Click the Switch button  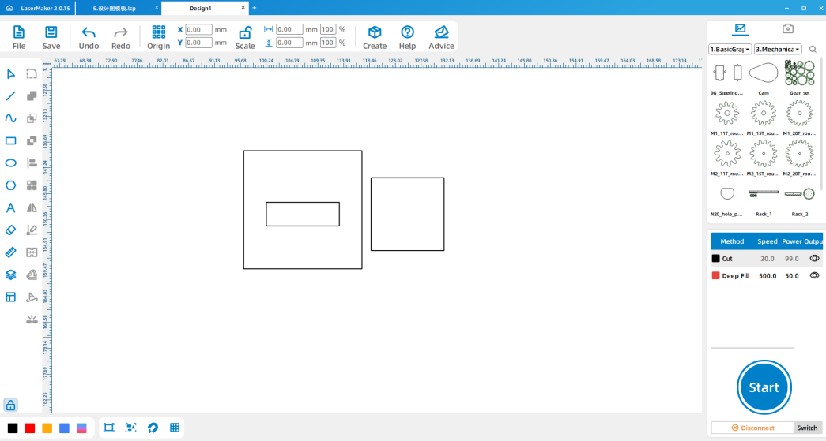click(807, 428)
